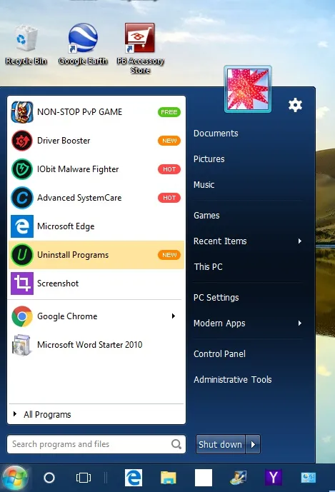Click the "Google Chrome" text
This screenshot has height=492, width=335.
(x=67, y=316)
